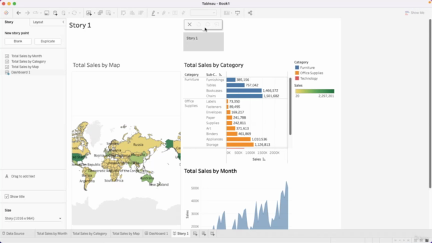Click the Redo forward arrow in toolbar
432x243 pixels.
27,13
